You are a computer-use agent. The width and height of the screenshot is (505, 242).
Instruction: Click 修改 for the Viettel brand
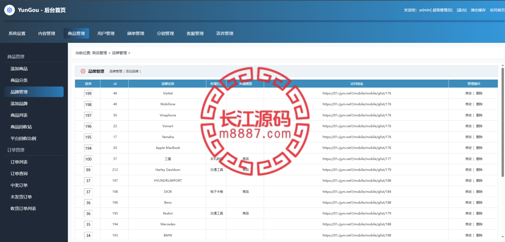(x=468, y=93)
